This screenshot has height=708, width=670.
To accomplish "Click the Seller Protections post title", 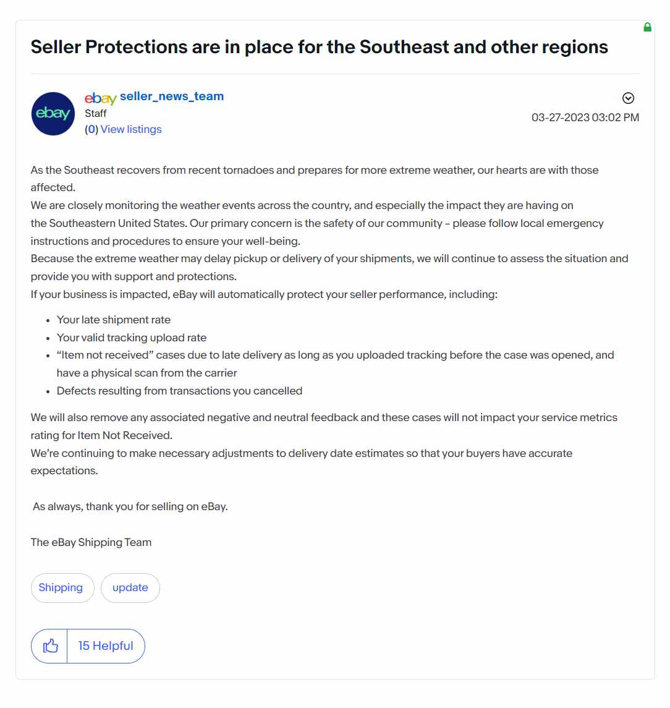I will [319, 47].
